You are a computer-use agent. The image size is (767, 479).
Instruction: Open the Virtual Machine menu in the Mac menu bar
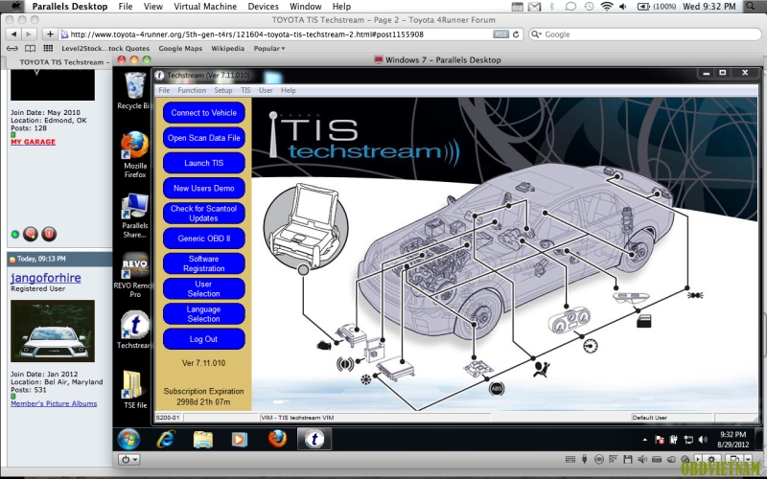click(x=205, y=7)
